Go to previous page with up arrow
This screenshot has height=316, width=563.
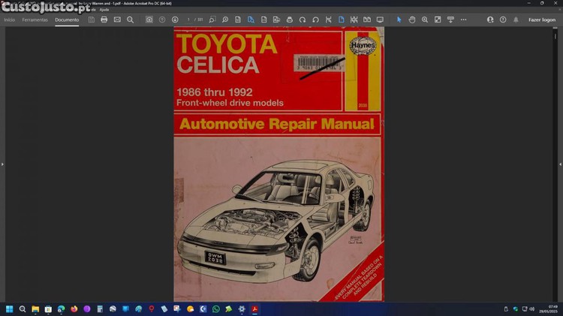[162, 20]
